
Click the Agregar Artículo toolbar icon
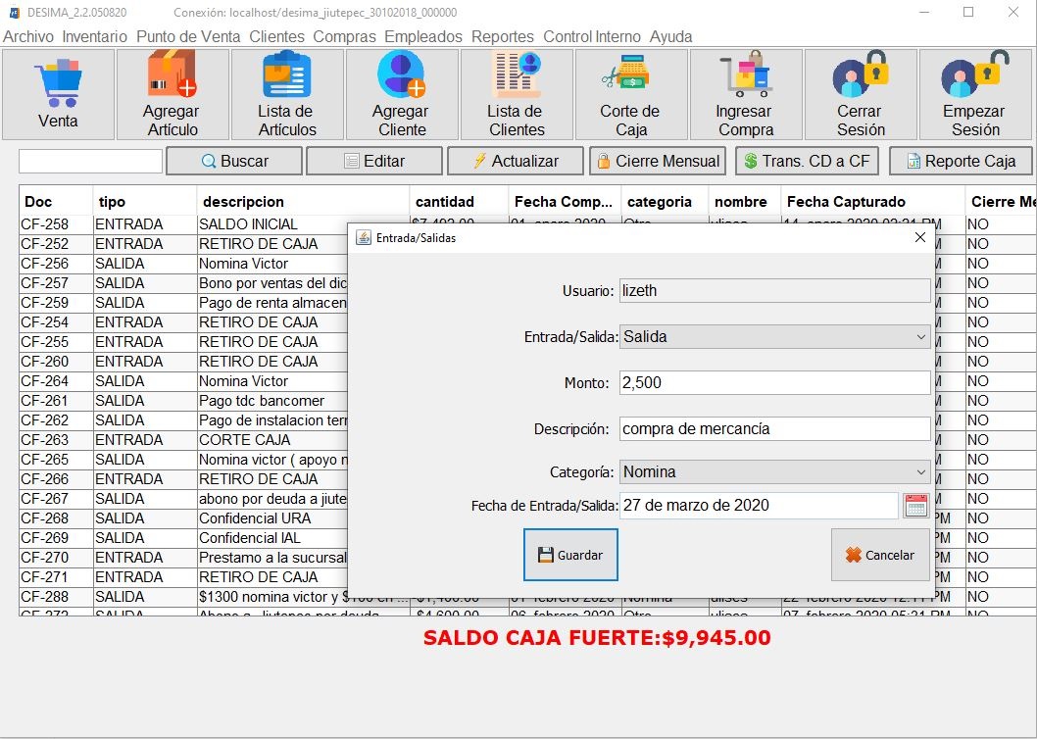[x=172, y=76]
